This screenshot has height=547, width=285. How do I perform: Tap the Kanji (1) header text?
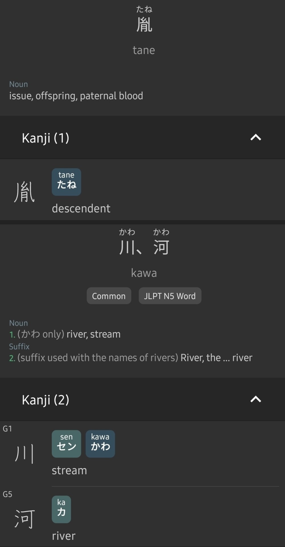point(45,138)
